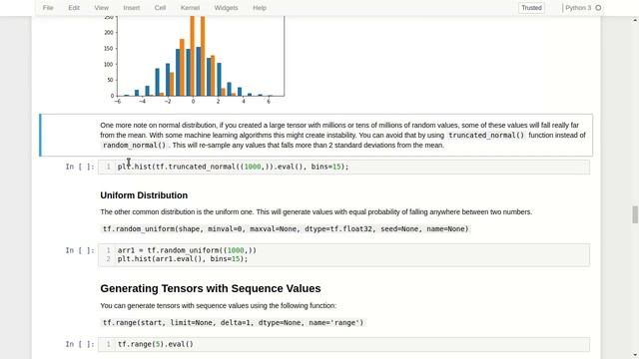
Task: Open the Cell menu
Action: 160,8
